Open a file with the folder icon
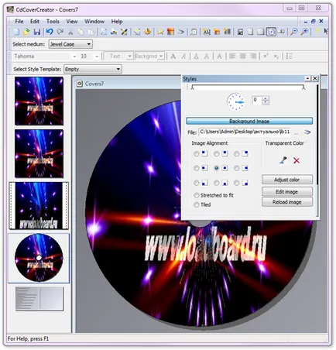This screenshot has height=350, width=336. click(x=26, y=32)
